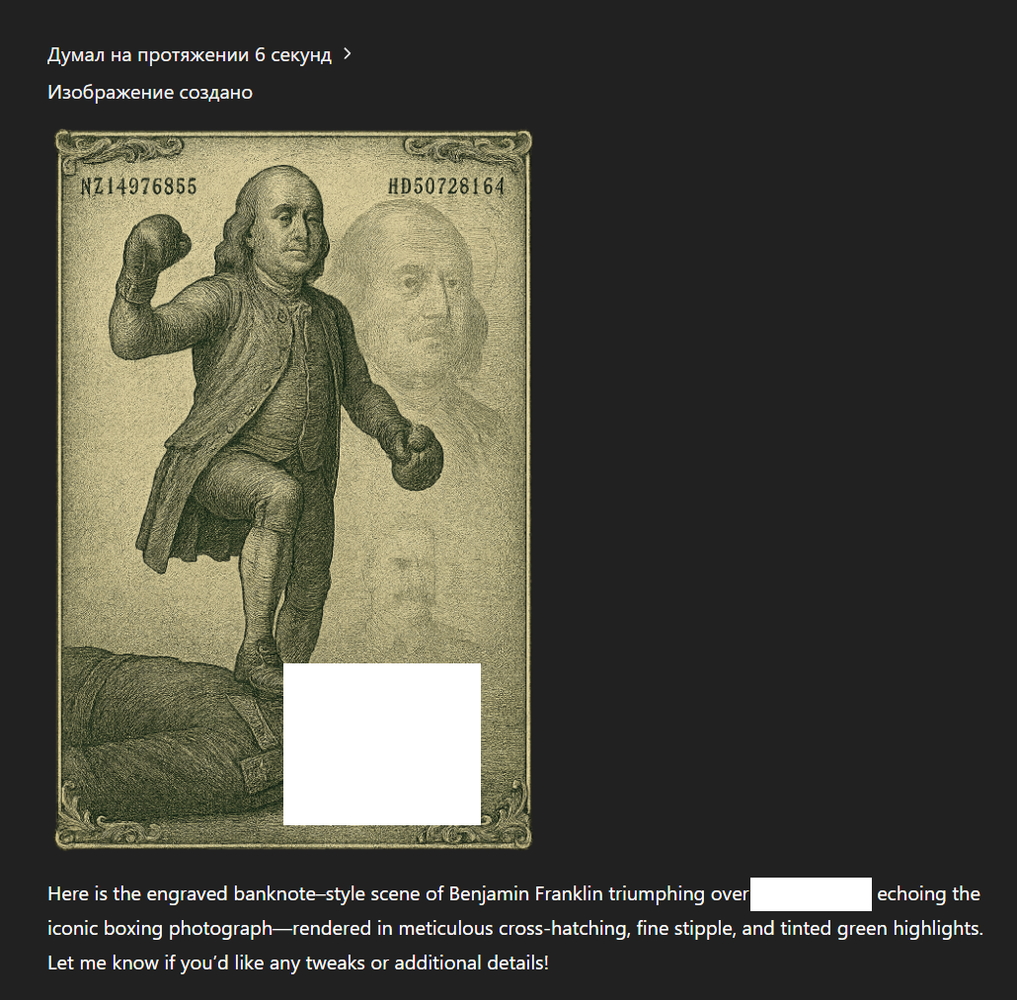
Task: Expand the thinking chevron arrow
Action: point(348,54)
